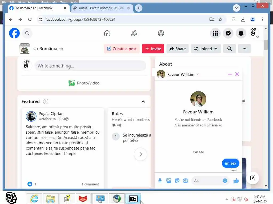Open the notifications bell

[241, 33]
